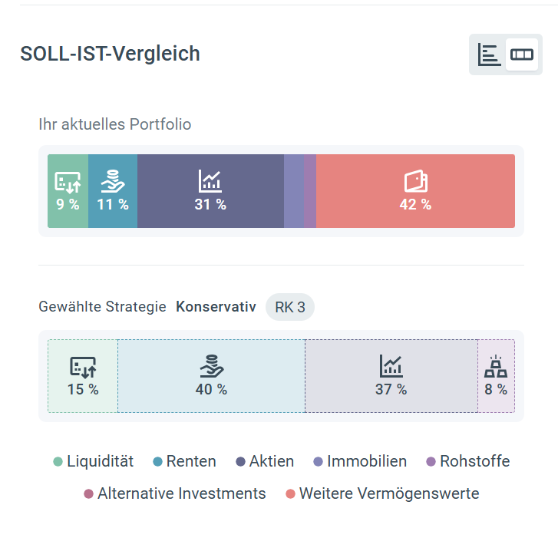Image resolution: width=558 pixels, height=551 pixels.
Task: Select the gold bars icon at 8 %
Action: pos(496,366)
